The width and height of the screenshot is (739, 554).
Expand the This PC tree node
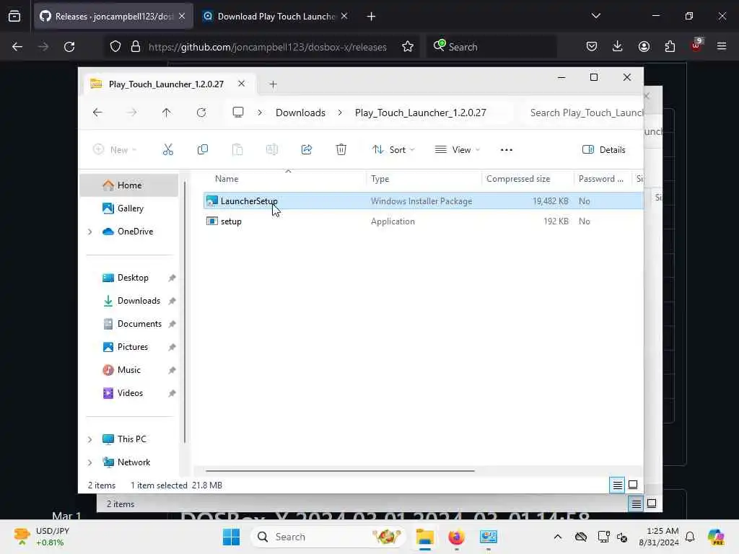[x=90, y=439]
